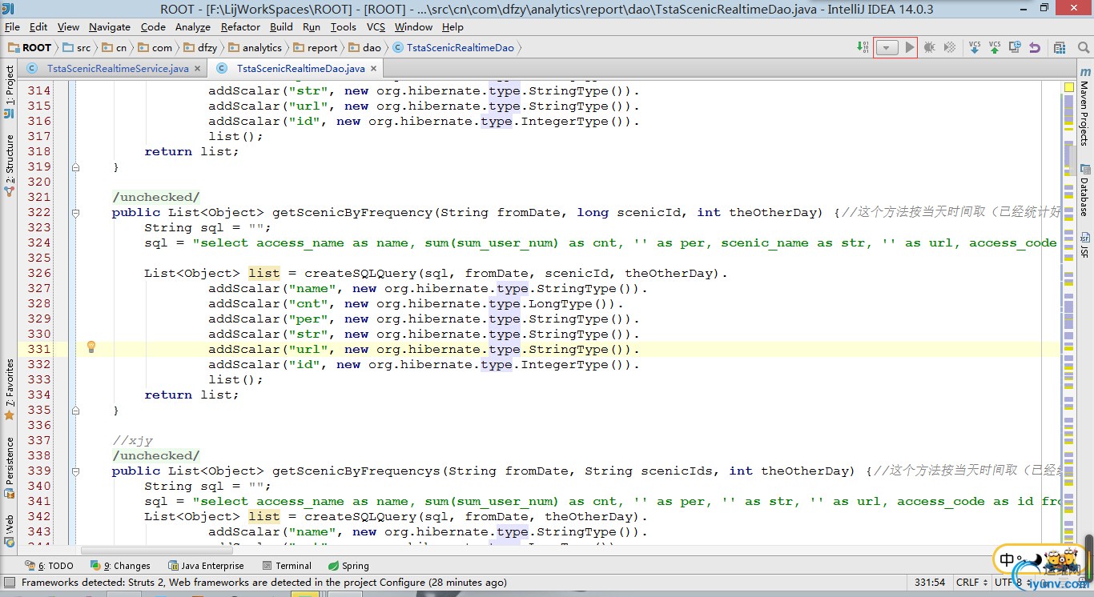This screenshot has width=1094, height=597.
Task: Click the 331:54 cursor position indicator
Action: point(930,583)
